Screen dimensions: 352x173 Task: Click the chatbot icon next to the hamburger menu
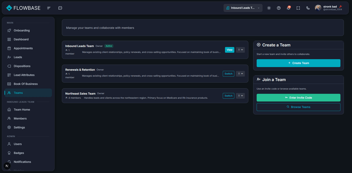click(x=60, y=8)
